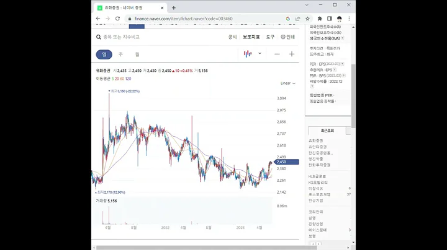Open 영진약품 in recent list
Image resolution: width=447 pixels, height=250 pixels.
tap(315, 159)
